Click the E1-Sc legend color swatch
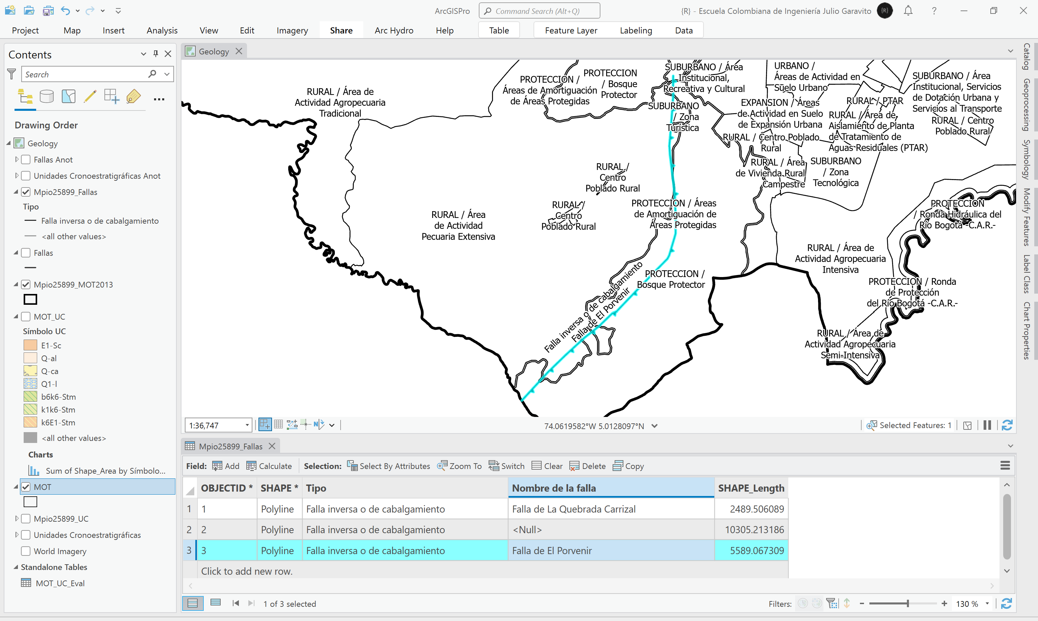 (30, 345)
